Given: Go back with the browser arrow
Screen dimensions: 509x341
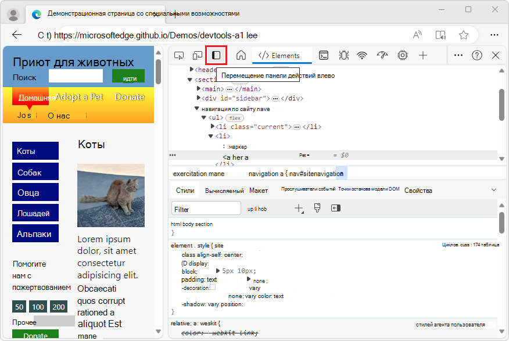Looking at the screenshot, I should click(x=16, y=35).
